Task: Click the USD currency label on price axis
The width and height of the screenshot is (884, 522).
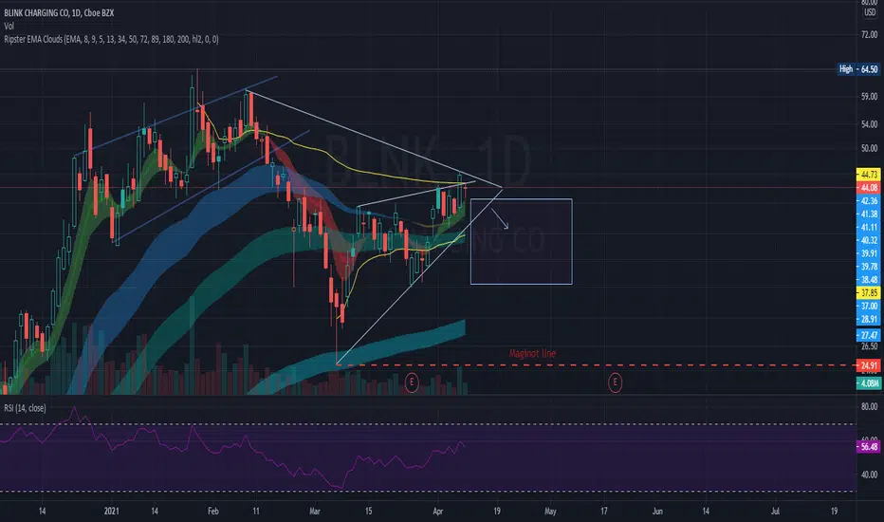Action: pos(870,12)
